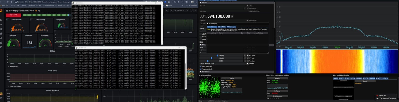Click the Grafana logo icon
Screen dimensions: 399x102
tap(2, 11)
